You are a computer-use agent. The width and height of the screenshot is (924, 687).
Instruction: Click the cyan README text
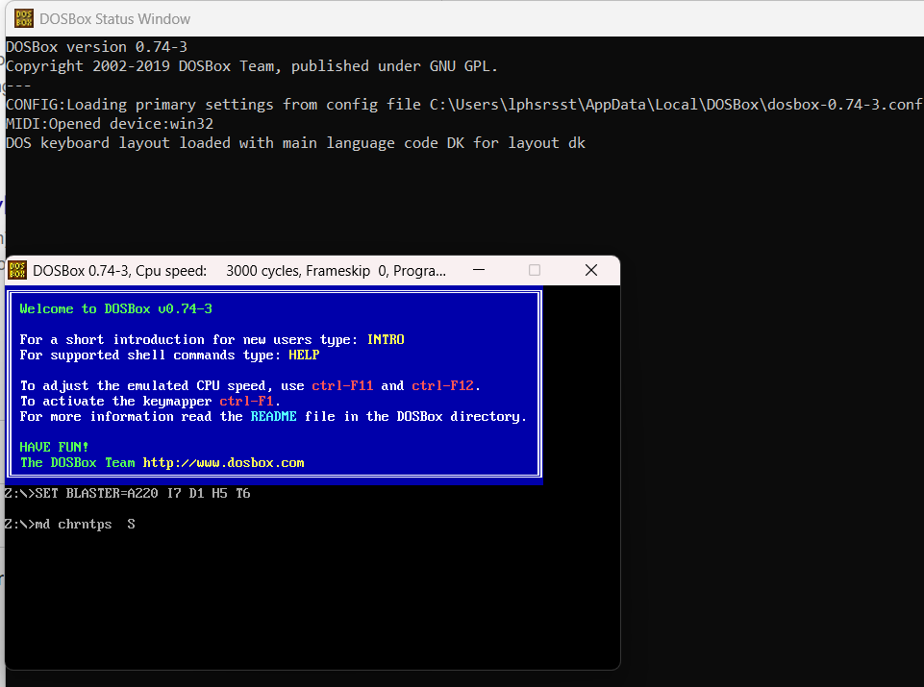273,416
